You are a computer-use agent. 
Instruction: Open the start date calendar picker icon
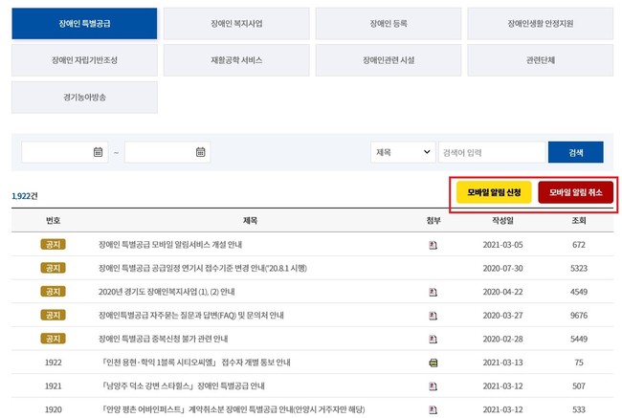tap(98, 152)
